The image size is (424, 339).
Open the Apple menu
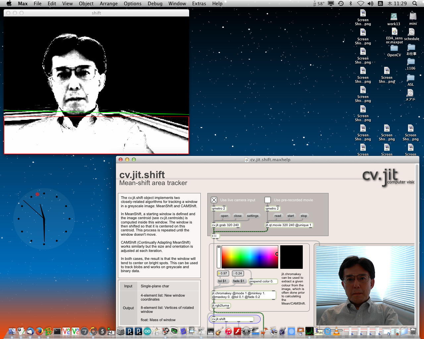9,4
